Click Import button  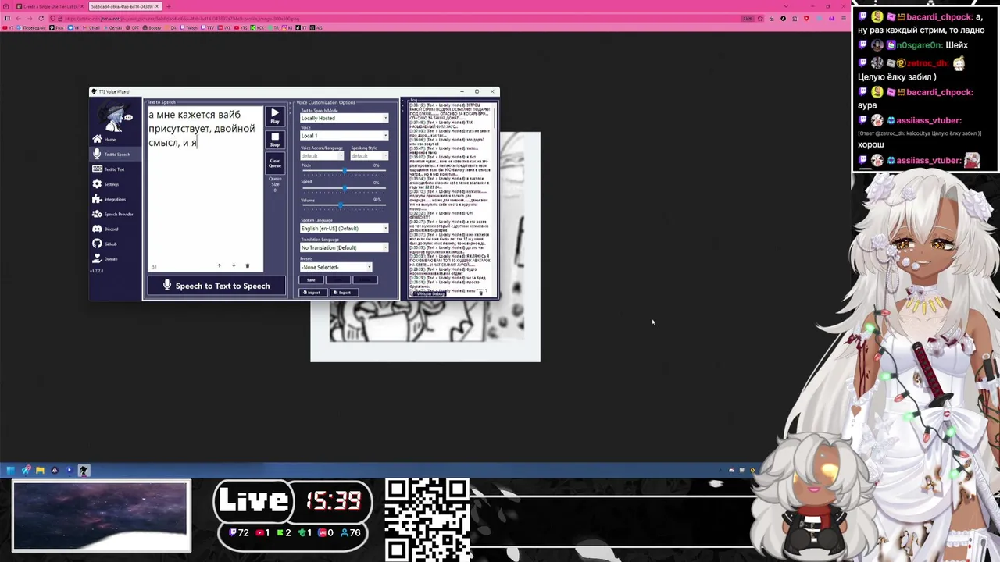coord(313,293)
